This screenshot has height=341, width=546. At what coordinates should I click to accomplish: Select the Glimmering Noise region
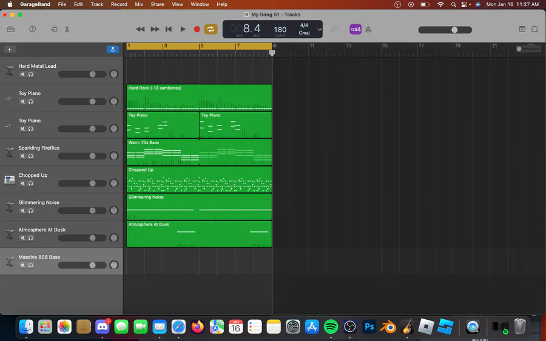[x=199, y=207]
